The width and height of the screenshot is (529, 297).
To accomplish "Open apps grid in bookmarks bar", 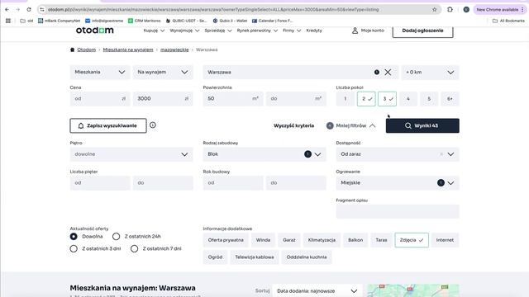I will click(x=8, y=21).
